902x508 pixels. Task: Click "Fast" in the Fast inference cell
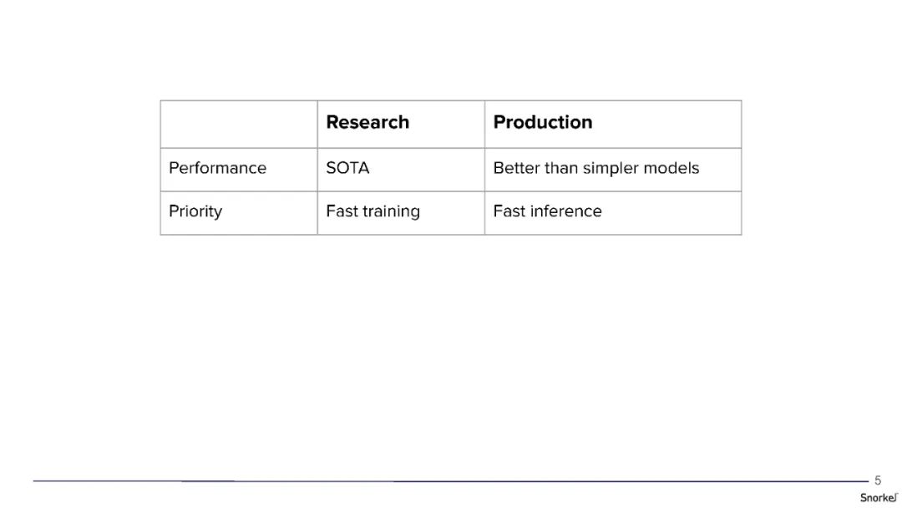pos(509,211)
